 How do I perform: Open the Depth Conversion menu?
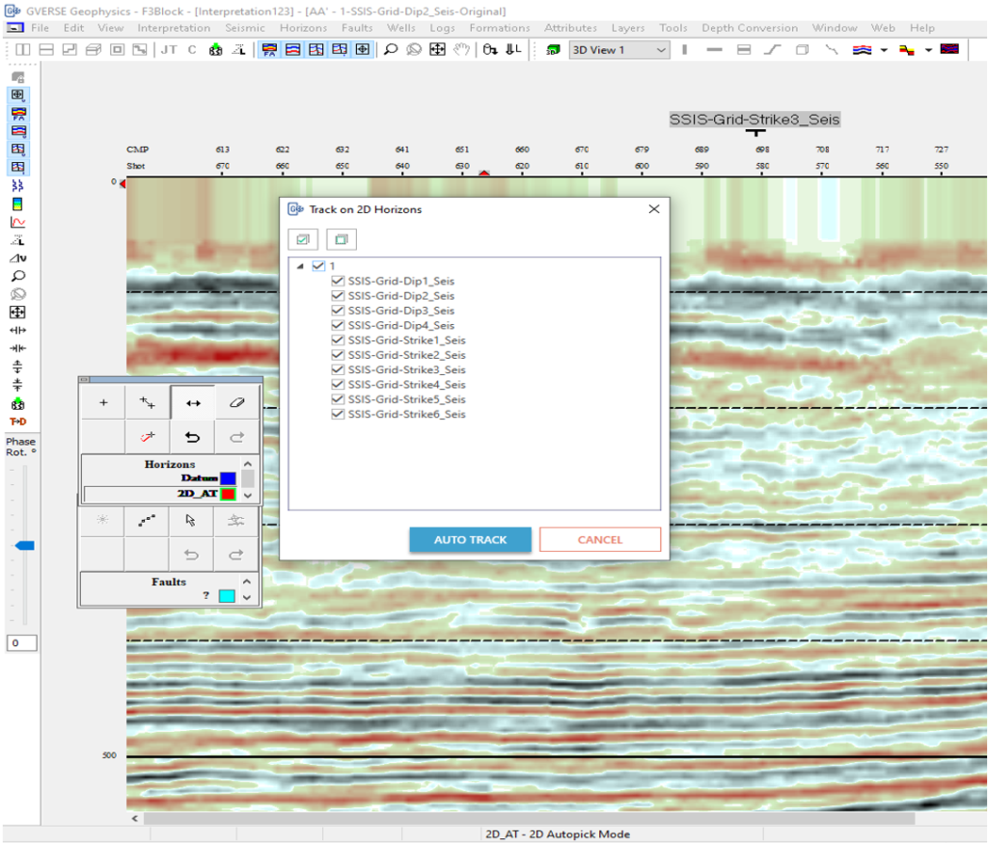[750, 28]
